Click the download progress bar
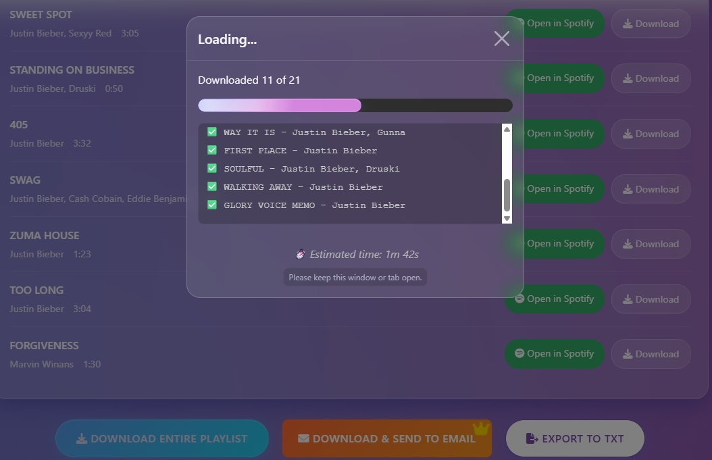The height and width of the screenshot is (460, 712). click(x=355, y=105)
